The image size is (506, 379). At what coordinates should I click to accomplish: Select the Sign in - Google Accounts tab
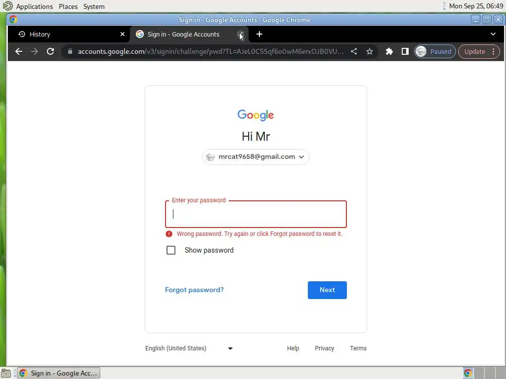point(189,34)
